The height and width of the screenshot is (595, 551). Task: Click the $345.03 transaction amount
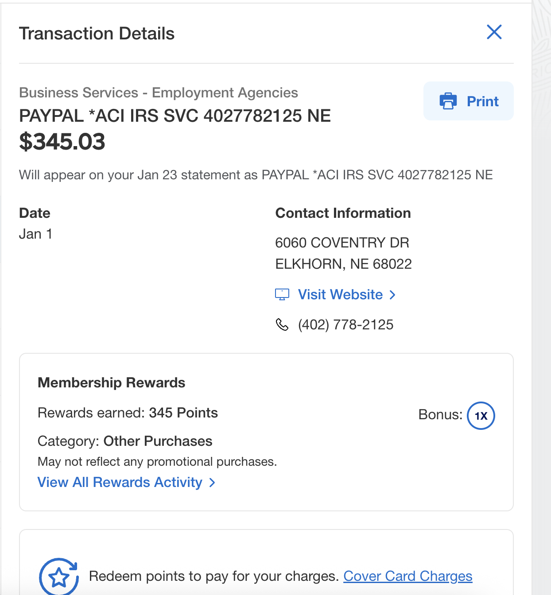click(x=62, y=142)
